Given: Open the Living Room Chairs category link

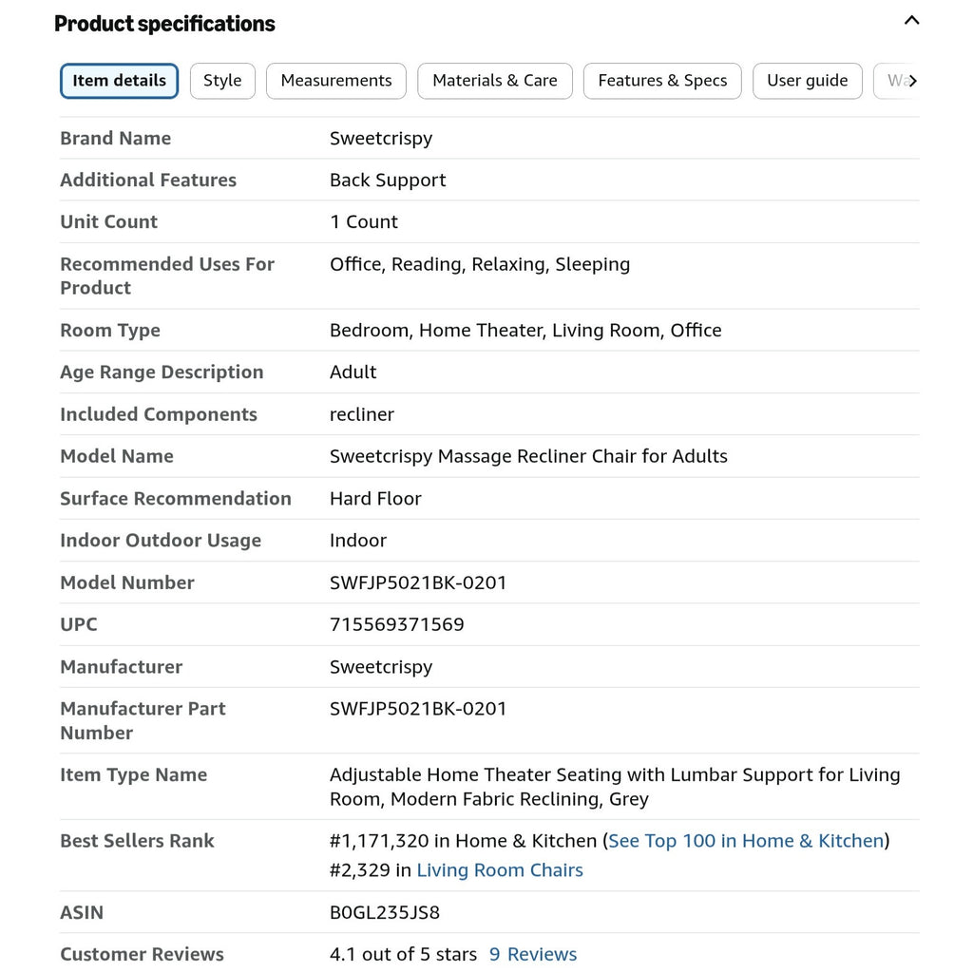Looking at the screenshot, I should click(500, 870).
